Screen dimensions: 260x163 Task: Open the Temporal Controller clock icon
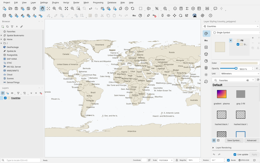pos(127,9)
